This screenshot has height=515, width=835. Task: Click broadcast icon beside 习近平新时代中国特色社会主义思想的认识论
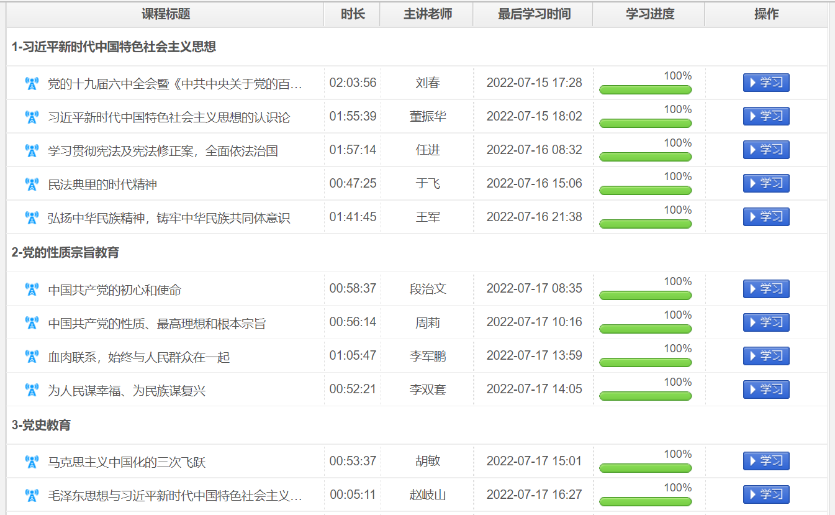click(32, 117)
